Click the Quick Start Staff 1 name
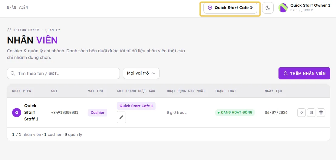 tap(31, 112)
